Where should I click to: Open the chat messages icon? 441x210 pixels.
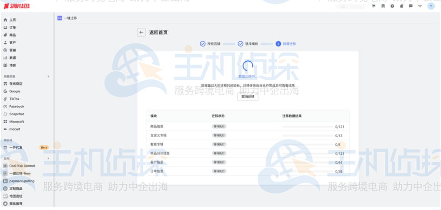coord(410,6)
